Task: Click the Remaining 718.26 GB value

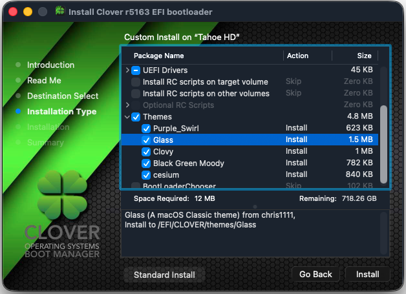Action: [x=359, y=198]
